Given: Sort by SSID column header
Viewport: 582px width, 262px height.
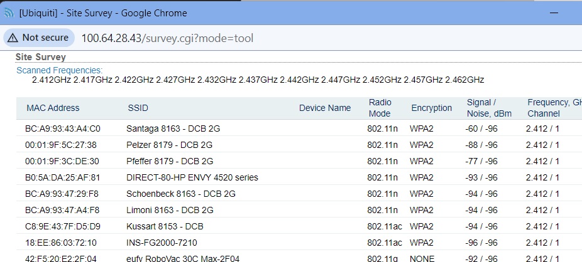Looking at the screenshot, I should pos(138,108).
